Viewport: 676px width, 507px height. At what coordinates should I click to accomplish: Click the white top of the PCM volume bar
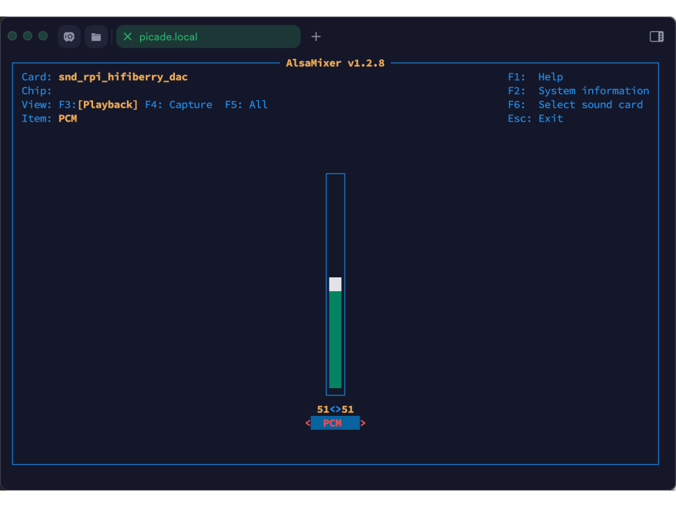click(x=335, y=284)
